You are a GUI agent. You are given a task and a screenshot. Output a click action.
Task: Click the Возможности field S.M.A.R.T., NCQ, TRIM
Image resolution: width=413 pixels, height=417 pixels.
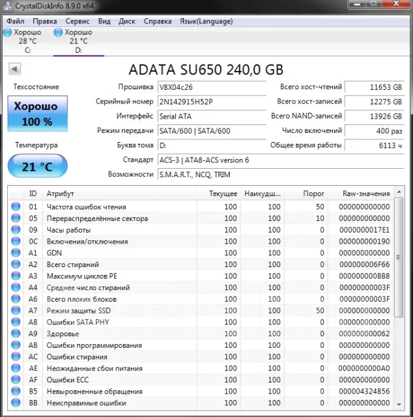[x=281, y=175]
